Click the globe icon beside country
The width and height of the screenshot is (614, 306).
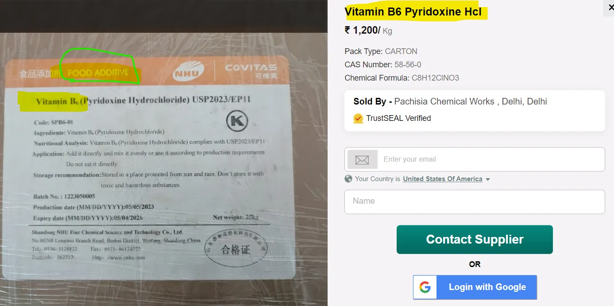pos(348,179)
